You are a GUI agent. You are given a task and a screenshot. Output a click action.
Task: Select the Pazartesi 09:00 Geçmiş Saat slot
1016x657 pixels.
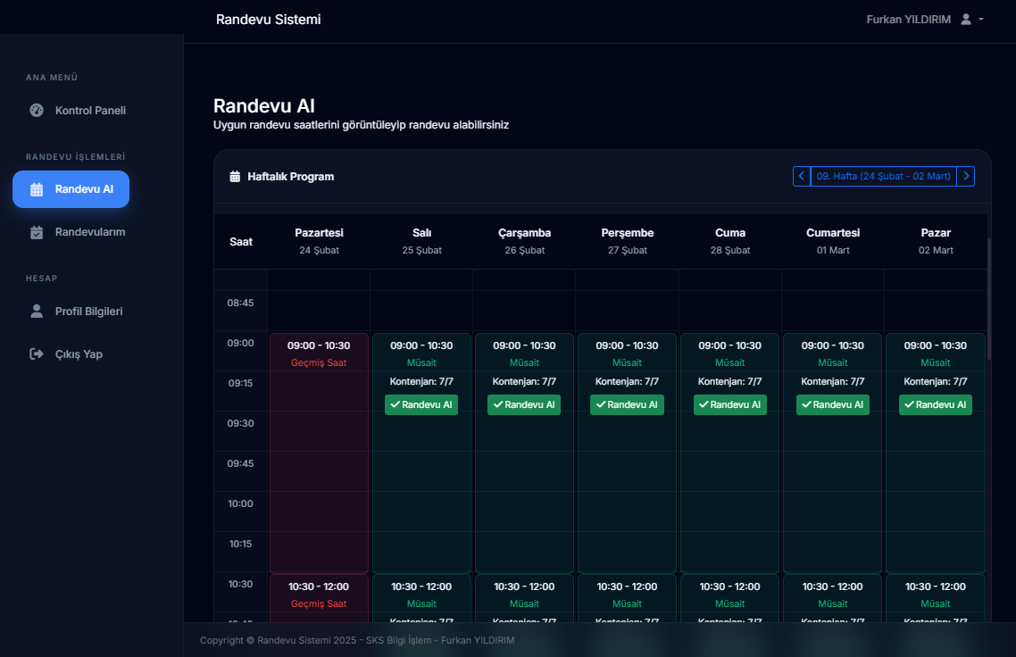(319, 453)
